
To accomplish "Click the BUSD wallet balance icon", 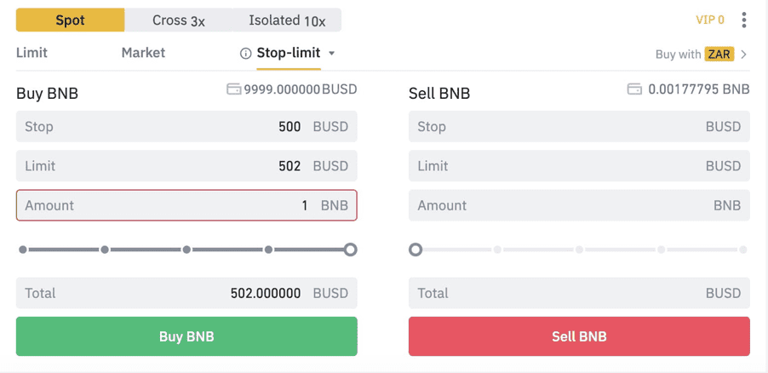I will tap(233, 89).
